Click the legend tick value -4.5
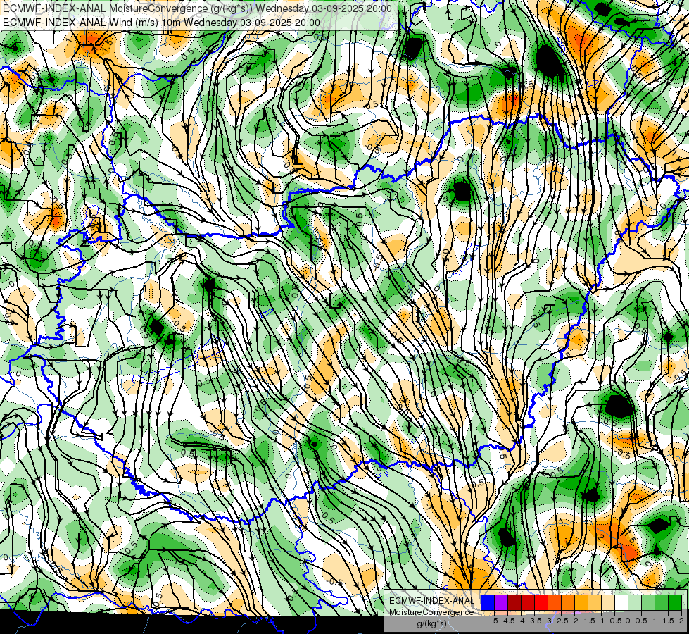The width and height of the screenshot is (689, 634). pyautogui.click(x=507, y=621)
